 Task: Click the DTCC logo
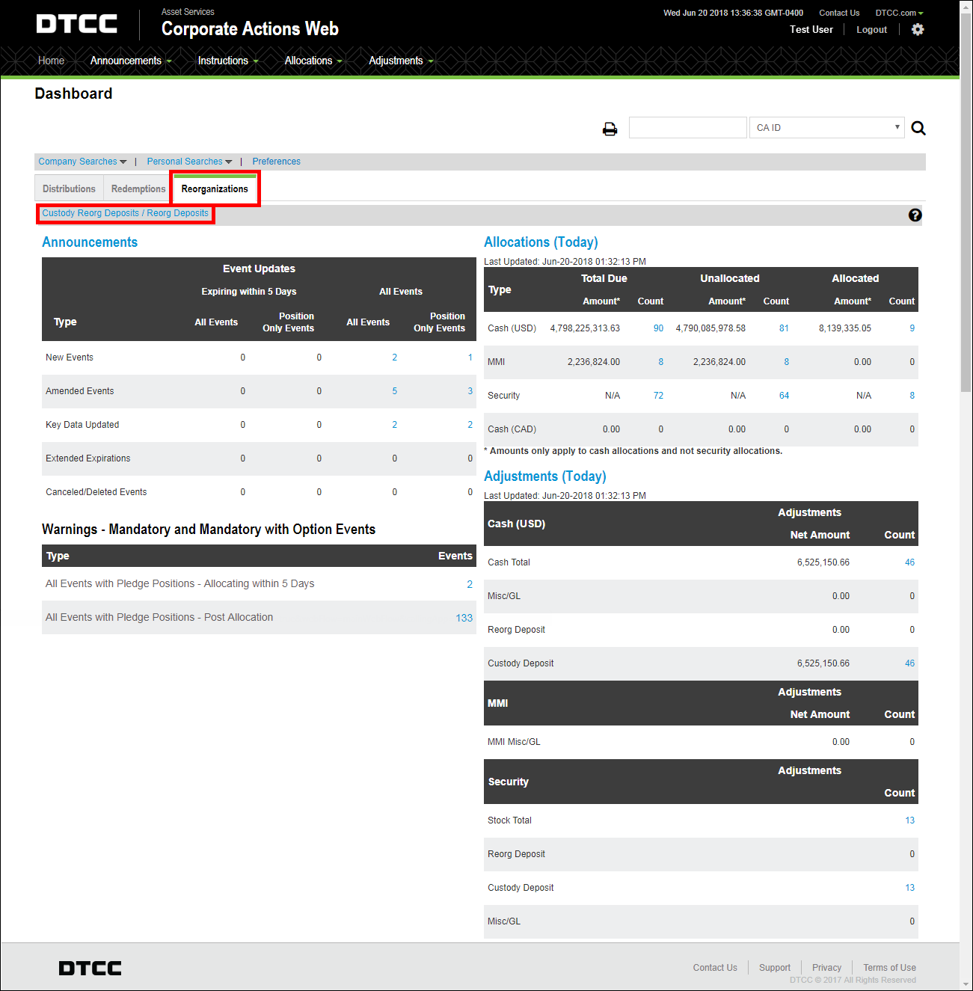point(76,22)
